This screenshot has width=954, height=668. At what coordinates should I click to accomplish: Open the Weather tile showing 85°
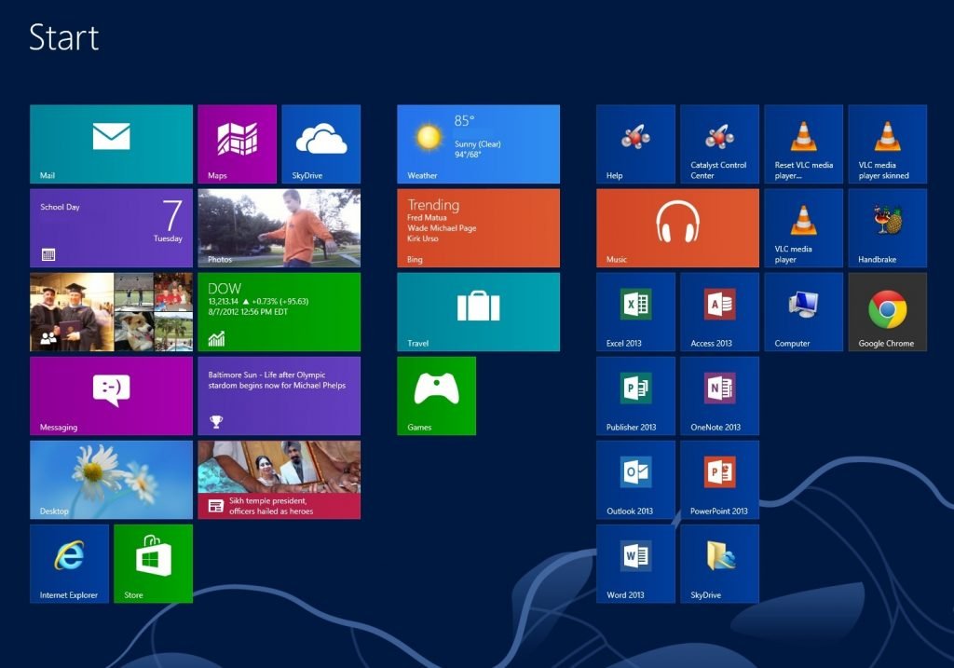tap(478, 143)
